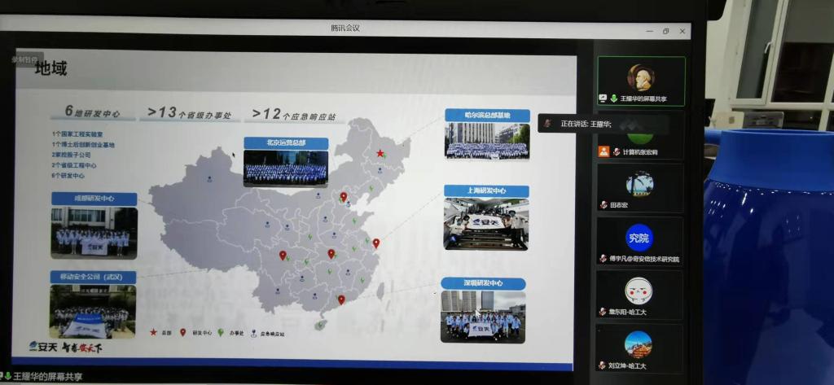Viewport: 834px width, 385px height.
Task: Click the 安天 logo at slide bottom-left
Action: click(x=42, y=348)
